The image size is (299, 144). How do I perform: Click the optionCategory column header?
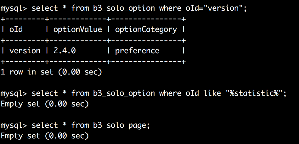point(146,30)
